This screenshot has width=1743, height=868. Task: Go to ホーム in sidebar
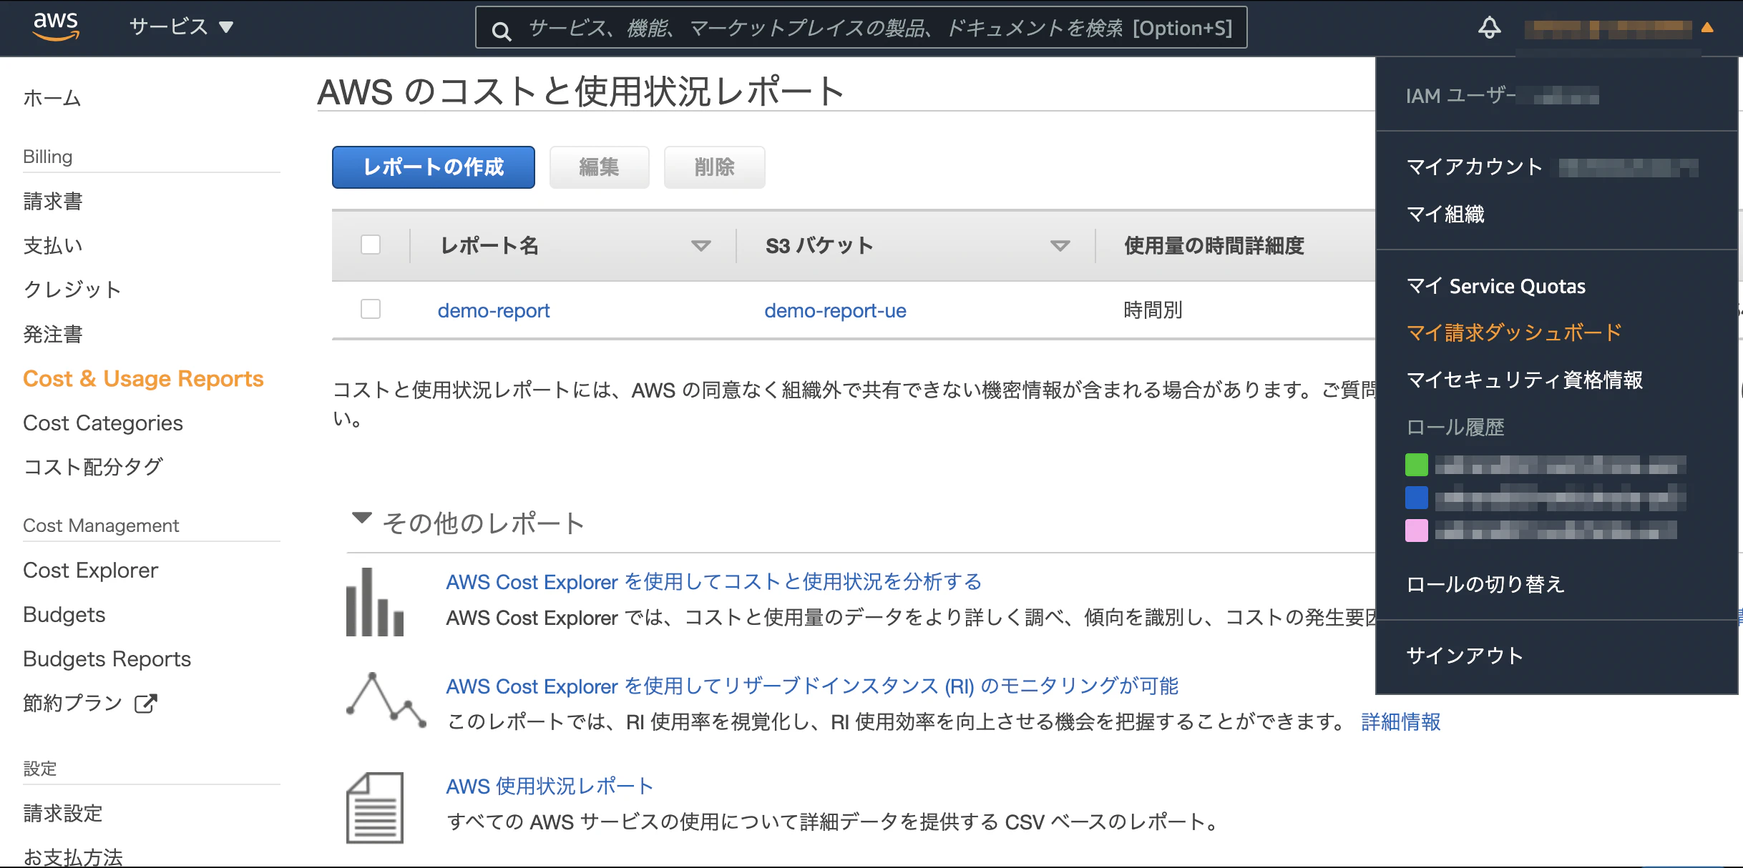point(52,98)
